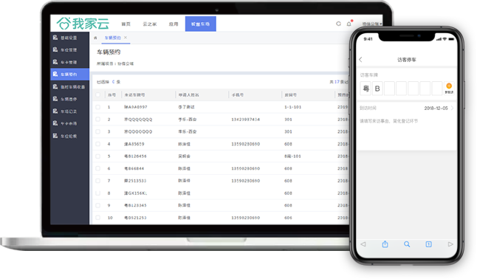The height and width of the screenshot is (279, 477).
Task: Tap the share icon in phone browser bar
Action: click(385, 244)
